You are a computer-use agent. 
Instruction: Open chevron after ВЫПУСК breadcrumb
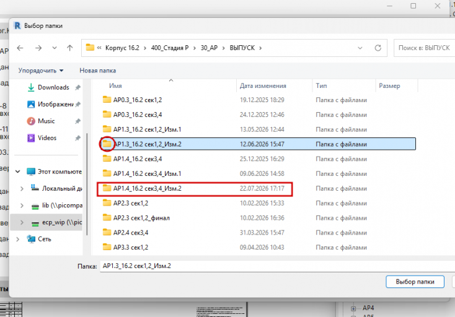pos(260,48)
